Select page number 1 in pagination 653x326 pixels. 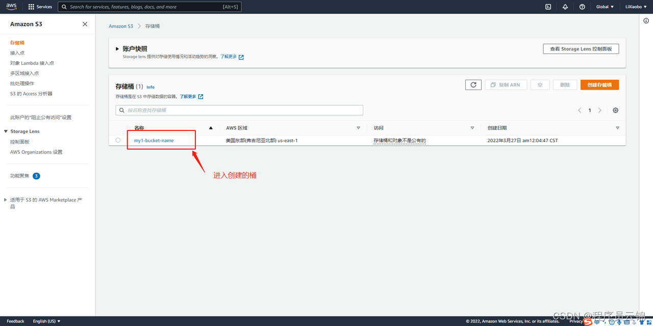(590, 111)
